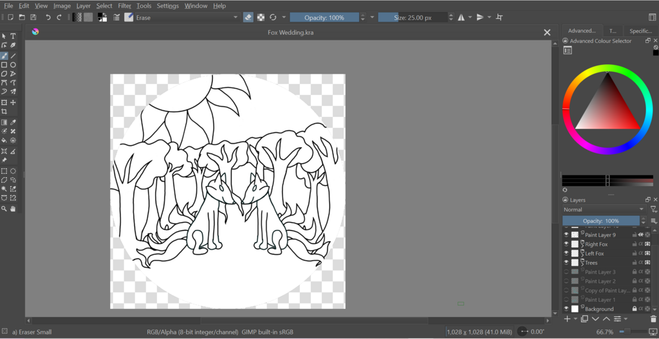Toggle lock on Right Fox layer

[x=635, y=245]
